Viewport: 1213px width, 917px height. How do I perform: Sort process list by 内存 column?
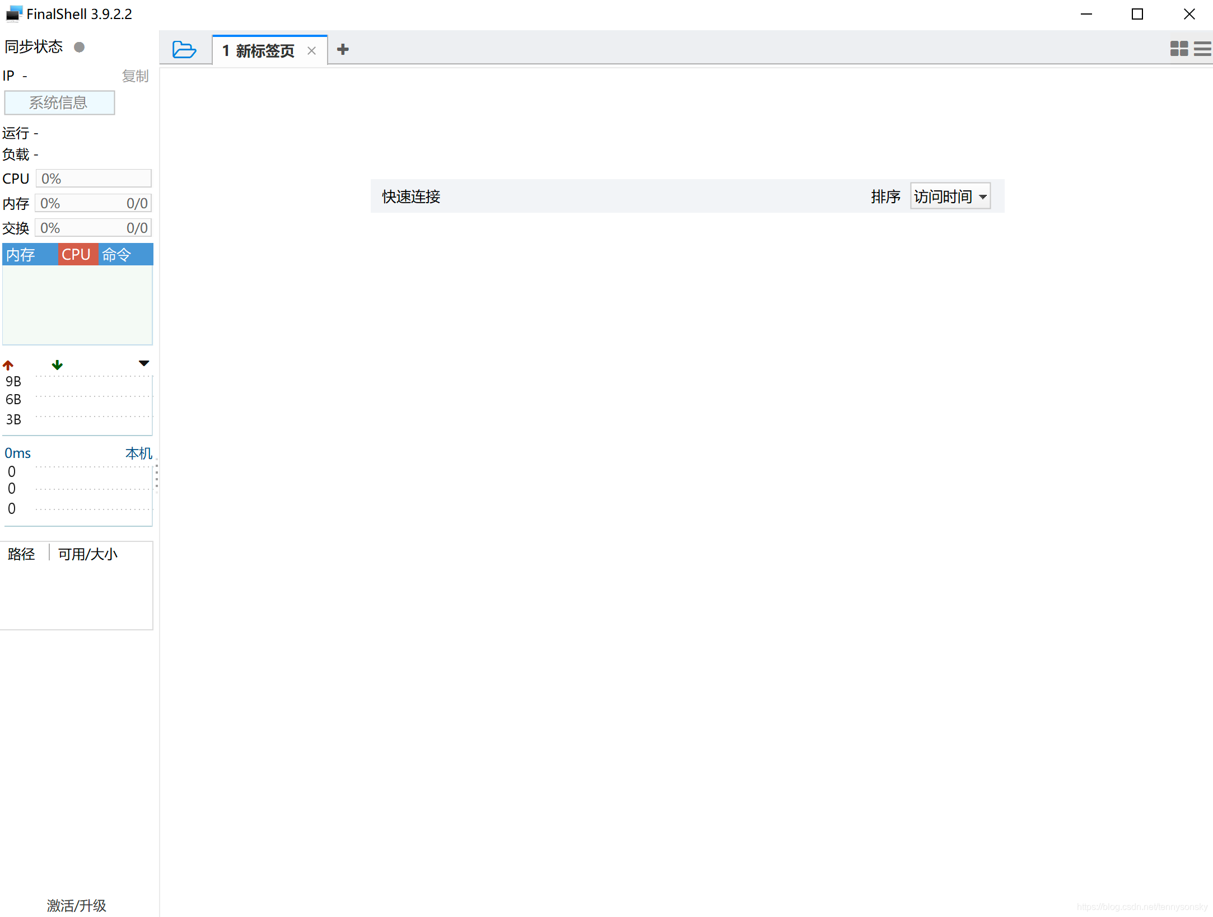pyautogui.click(x=21, y=255)
